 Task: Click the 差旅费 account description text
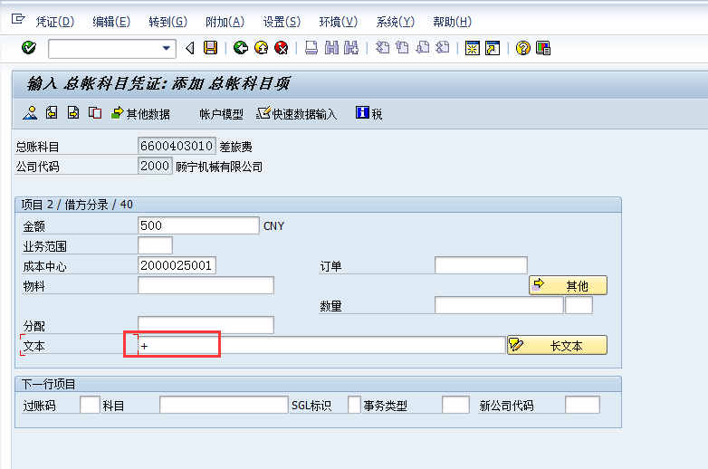pyautogui.click(x=235, y=147)
